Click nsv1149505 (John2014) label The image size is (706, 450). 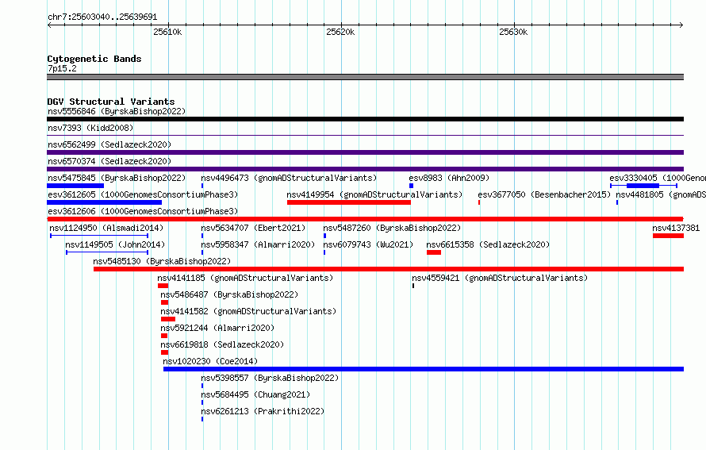(x=115, y=244)
